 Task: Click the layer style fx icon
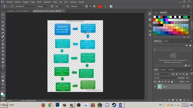[x=169, y=100]
